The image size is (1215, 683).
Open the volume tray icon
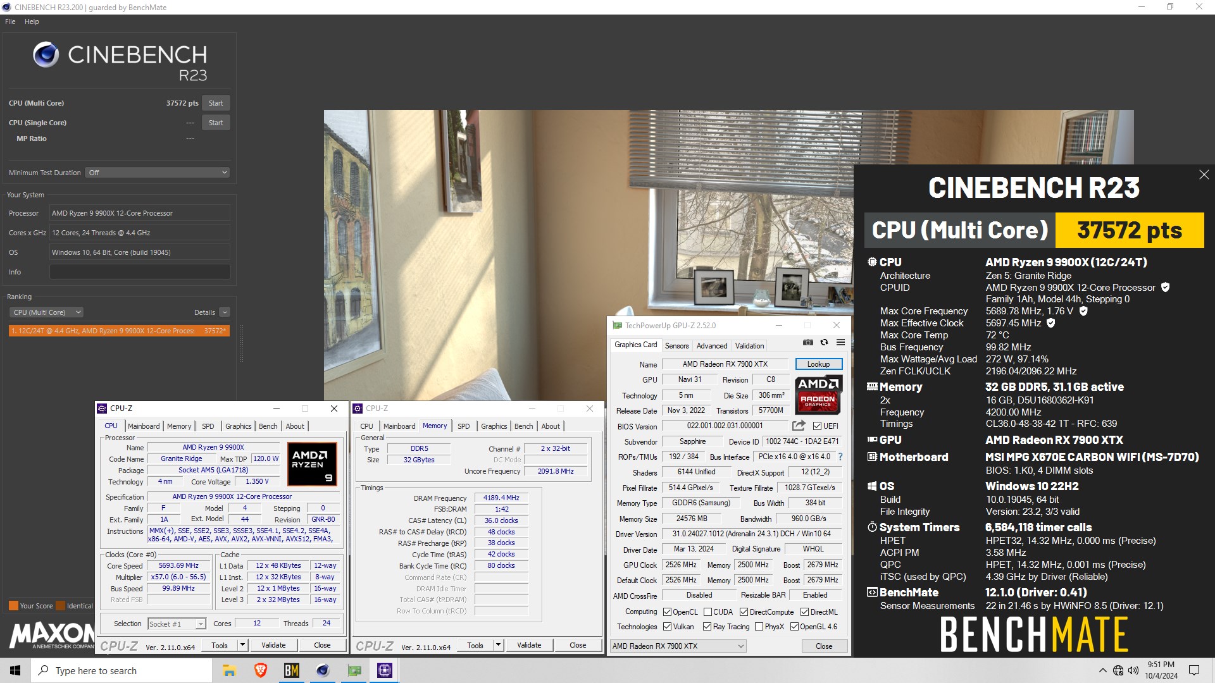(x=1133, y=670)
